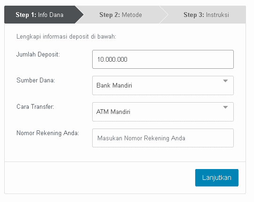Click the Sumber Dana label
Image resolution: width=254 pixels, height=202 pixels.
[36, 80]
